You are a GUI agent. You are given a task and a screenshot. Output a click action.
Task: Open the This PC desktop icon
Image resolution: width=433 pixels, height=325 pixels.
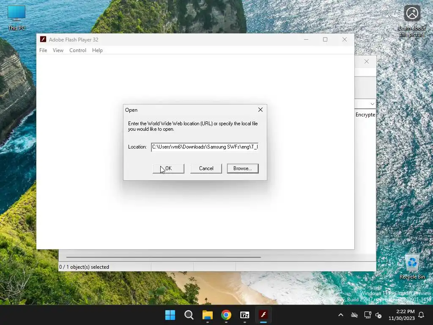(16, 18)
